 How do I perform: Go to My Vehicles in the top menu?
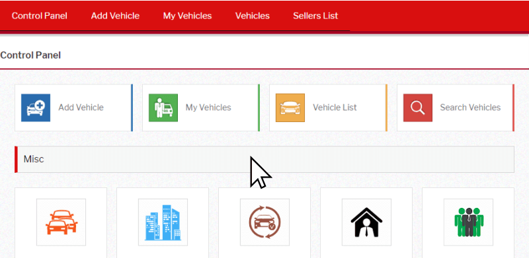[187, 16]
